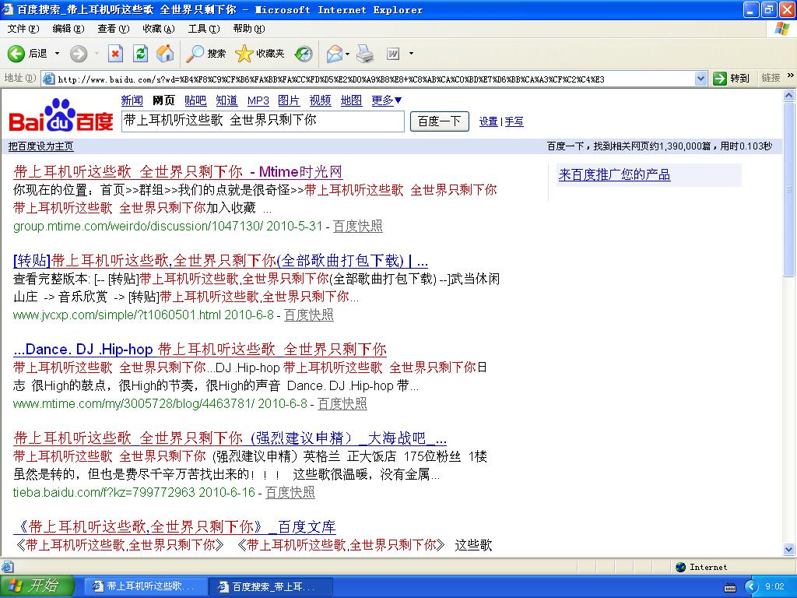The width and height of the screenshot is (797, 598).
Task: Expand hidden tray icons arrow
Action: pos(751,587)
